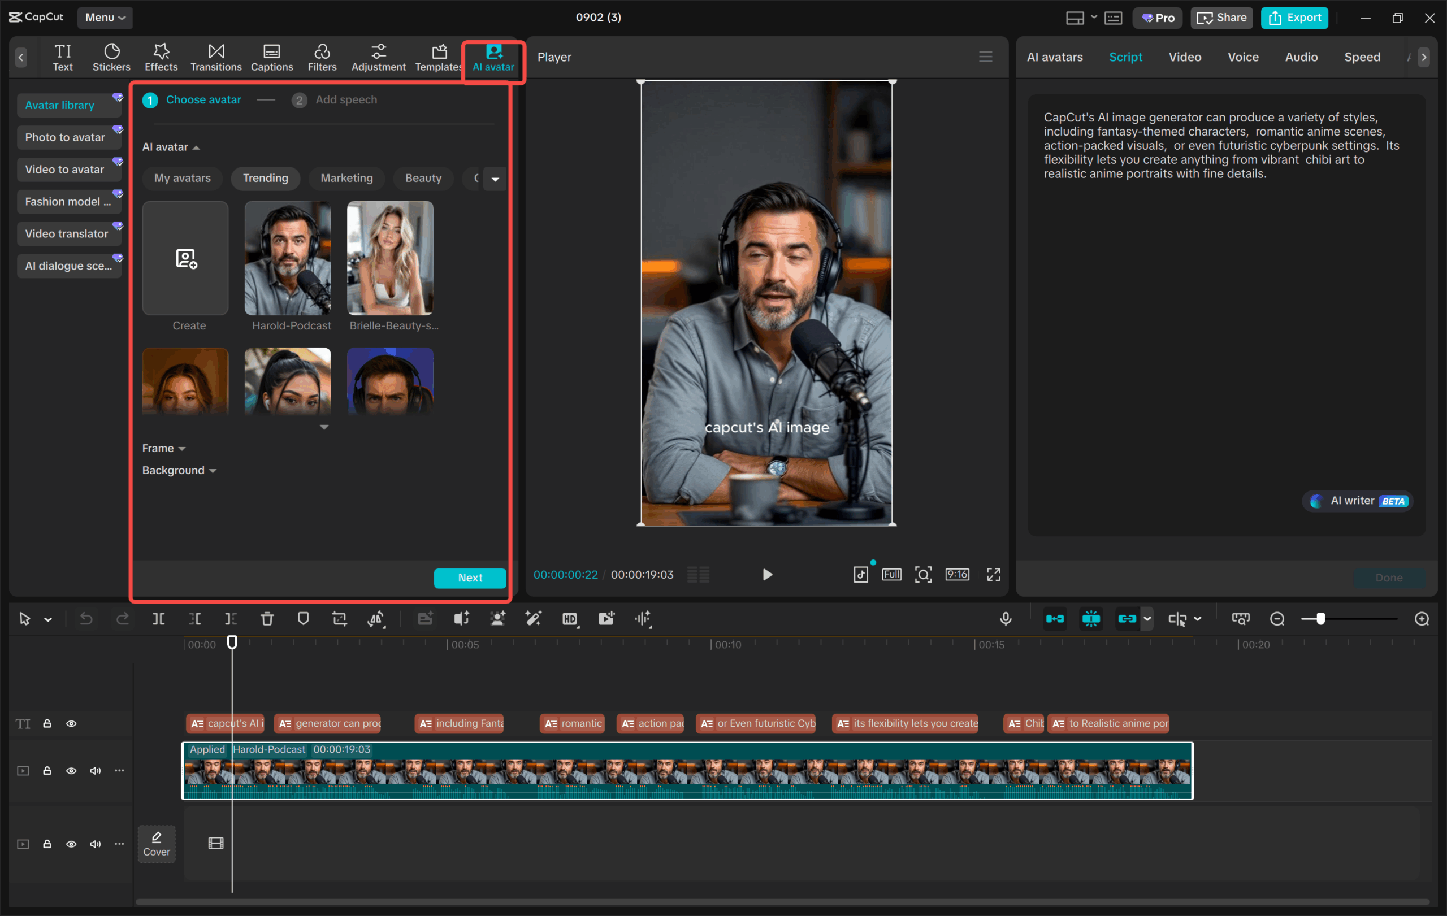
Task: Open the Transitions panel
Action: coord(216,58)
